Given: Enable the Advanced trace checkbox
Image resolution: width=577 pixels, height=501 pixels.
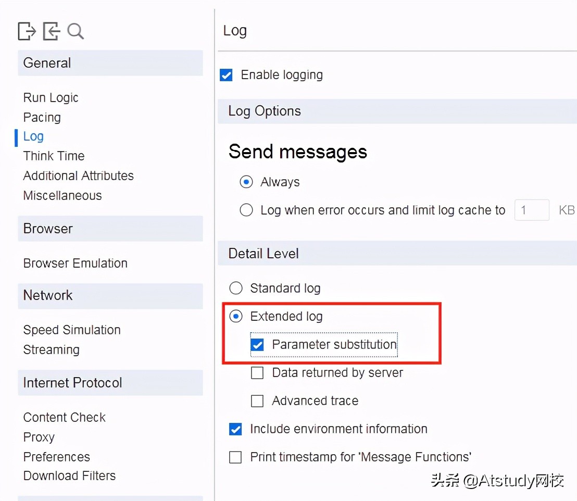Looking at the screenshot, I should (257, 401).
